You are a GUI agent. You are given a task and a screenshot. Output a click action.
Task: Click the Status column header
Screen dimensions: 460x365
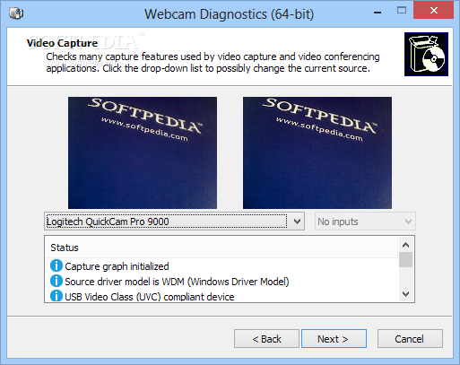[x=221, y=248]
